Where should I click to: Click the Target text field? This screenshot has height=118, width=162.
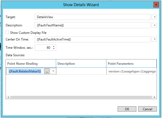click(92, 17)
